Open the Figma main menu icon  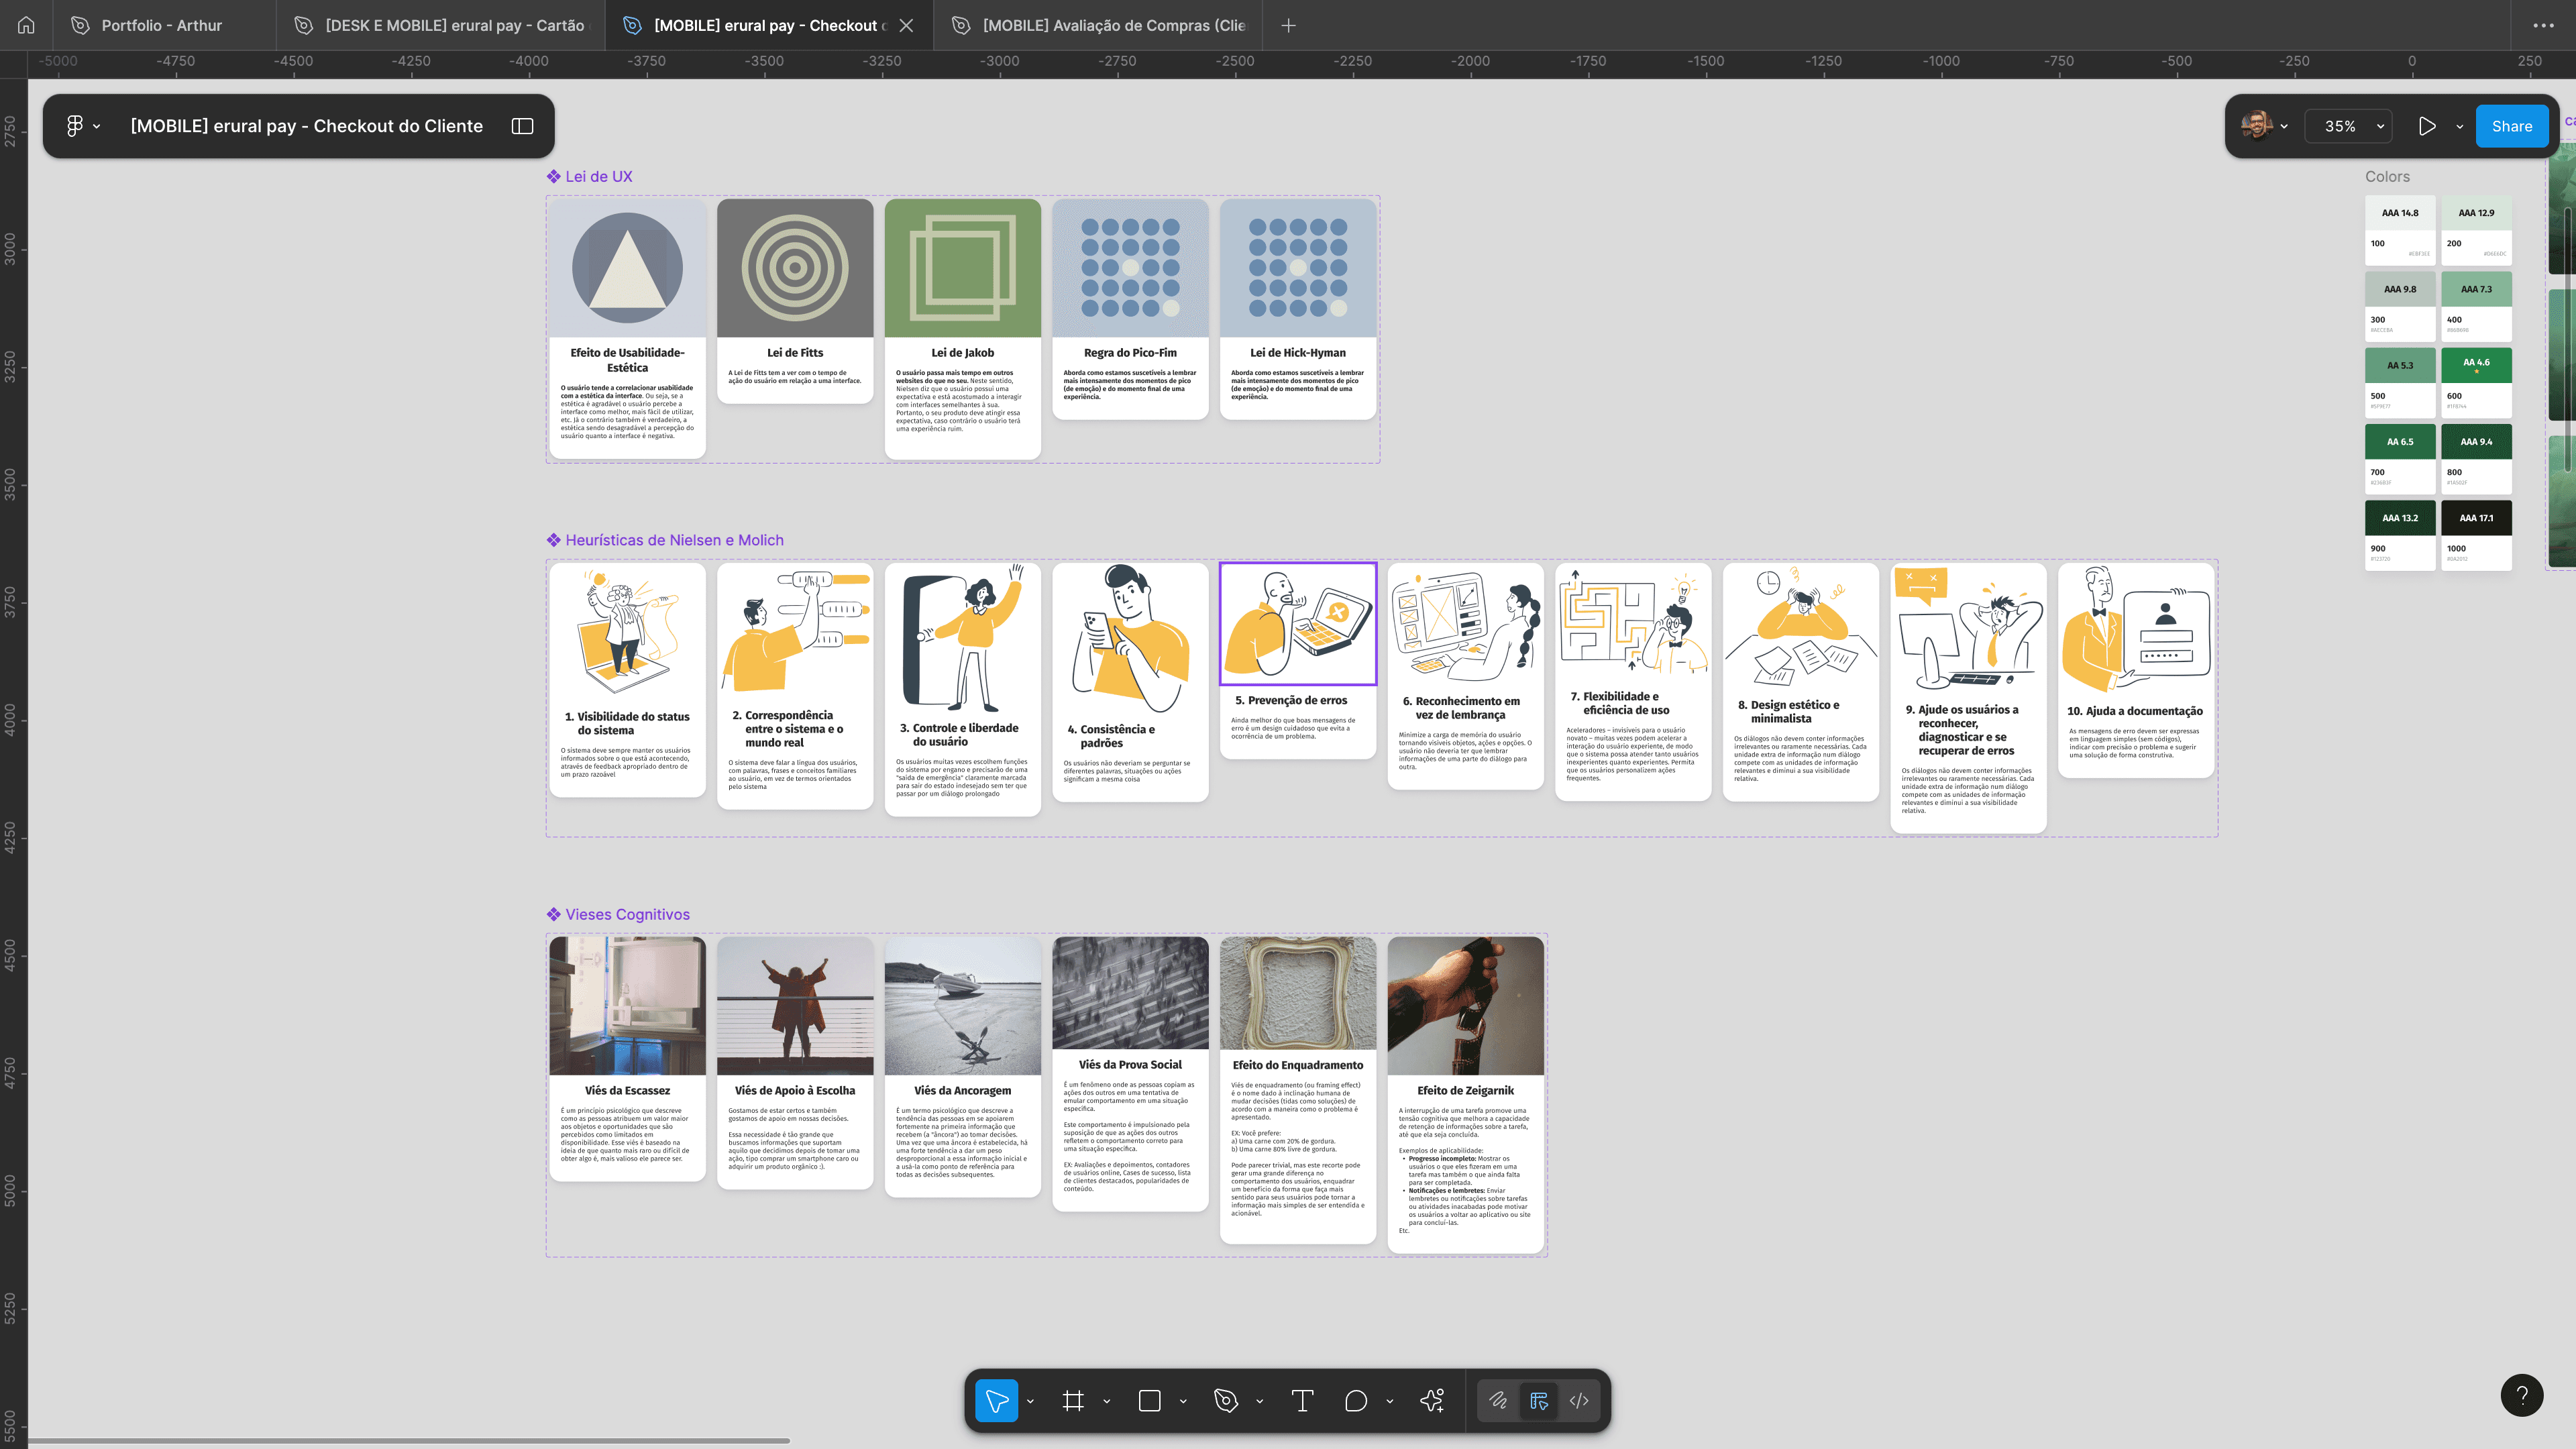[x=74, y=126]
